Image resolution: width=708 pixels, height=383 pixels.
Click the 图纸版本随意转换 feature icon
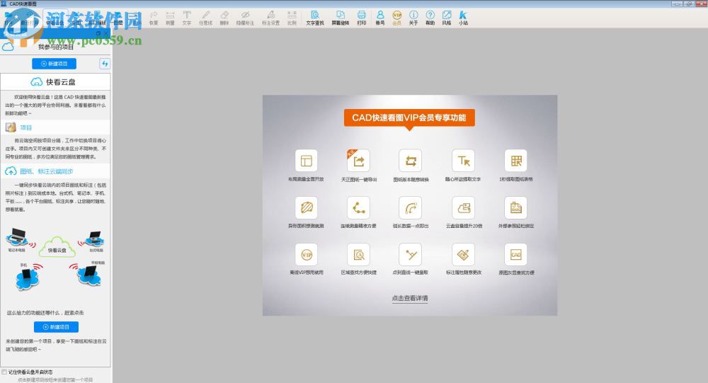click(411, 161)
